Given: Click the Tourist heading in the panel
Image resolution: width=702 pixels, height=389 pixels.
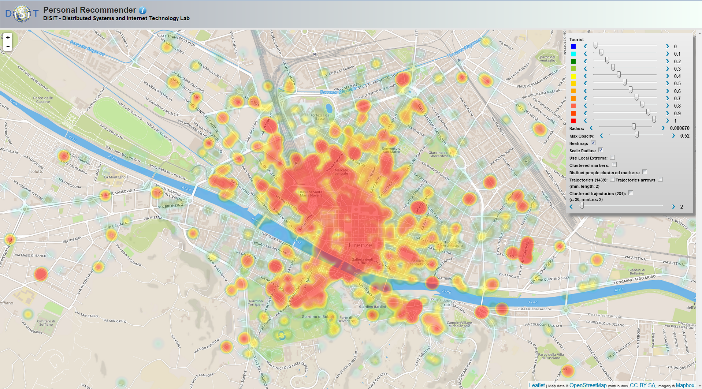Looking at the screenshot, I should (x=576, y=40).
